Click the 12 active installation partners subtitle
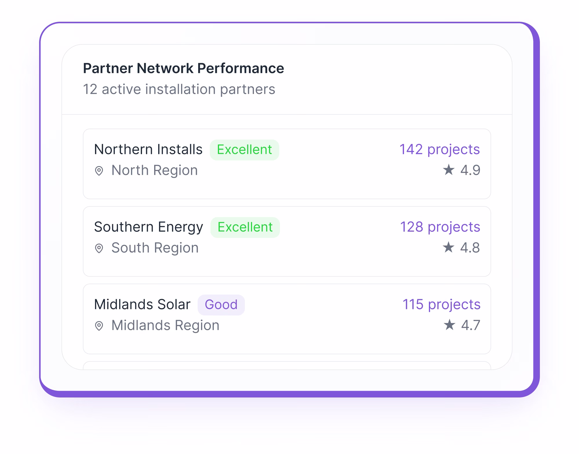 179,89
